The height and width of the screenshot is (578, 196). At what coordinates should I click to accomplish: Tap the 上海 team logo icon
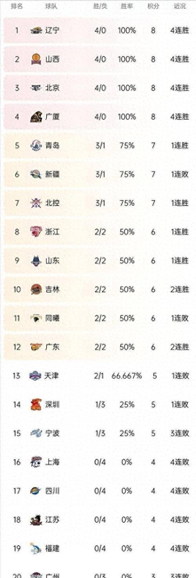point(36,462)
